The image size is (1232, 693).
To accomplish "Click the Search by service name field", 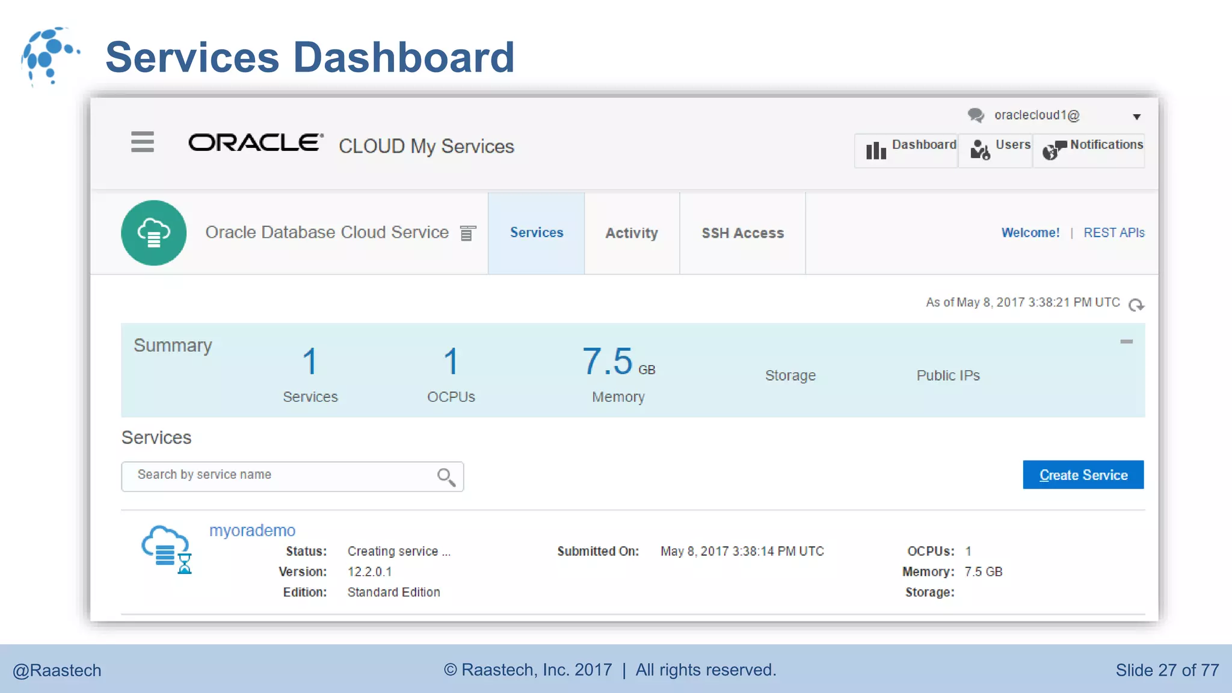I will (292, 476).
